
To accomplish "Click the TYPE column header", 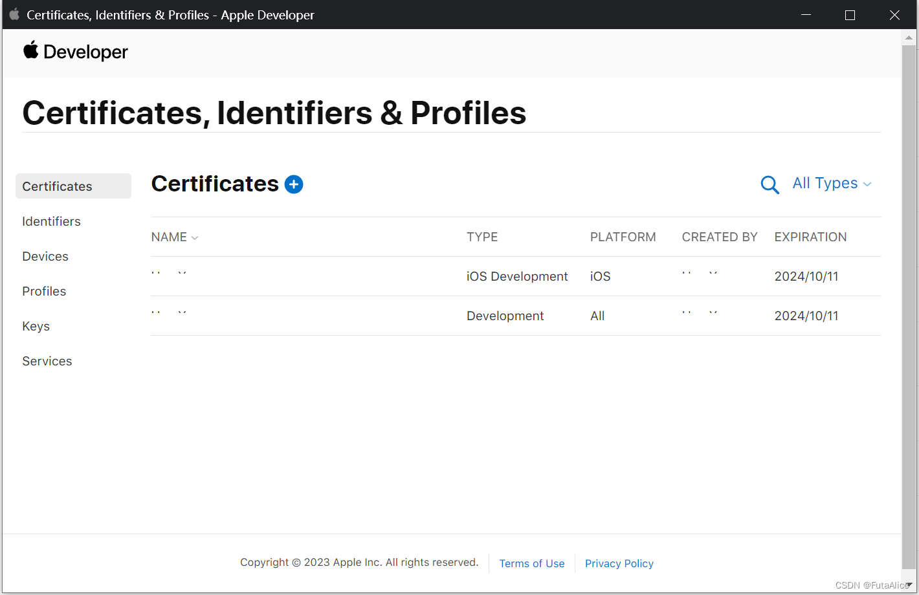I will 482,237.
